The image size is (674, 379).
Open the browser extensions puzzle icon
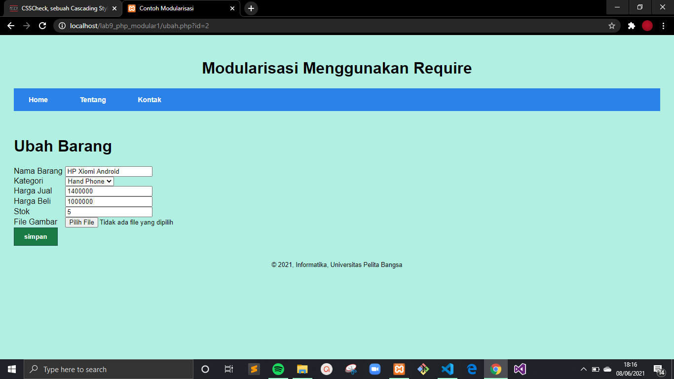632,25
